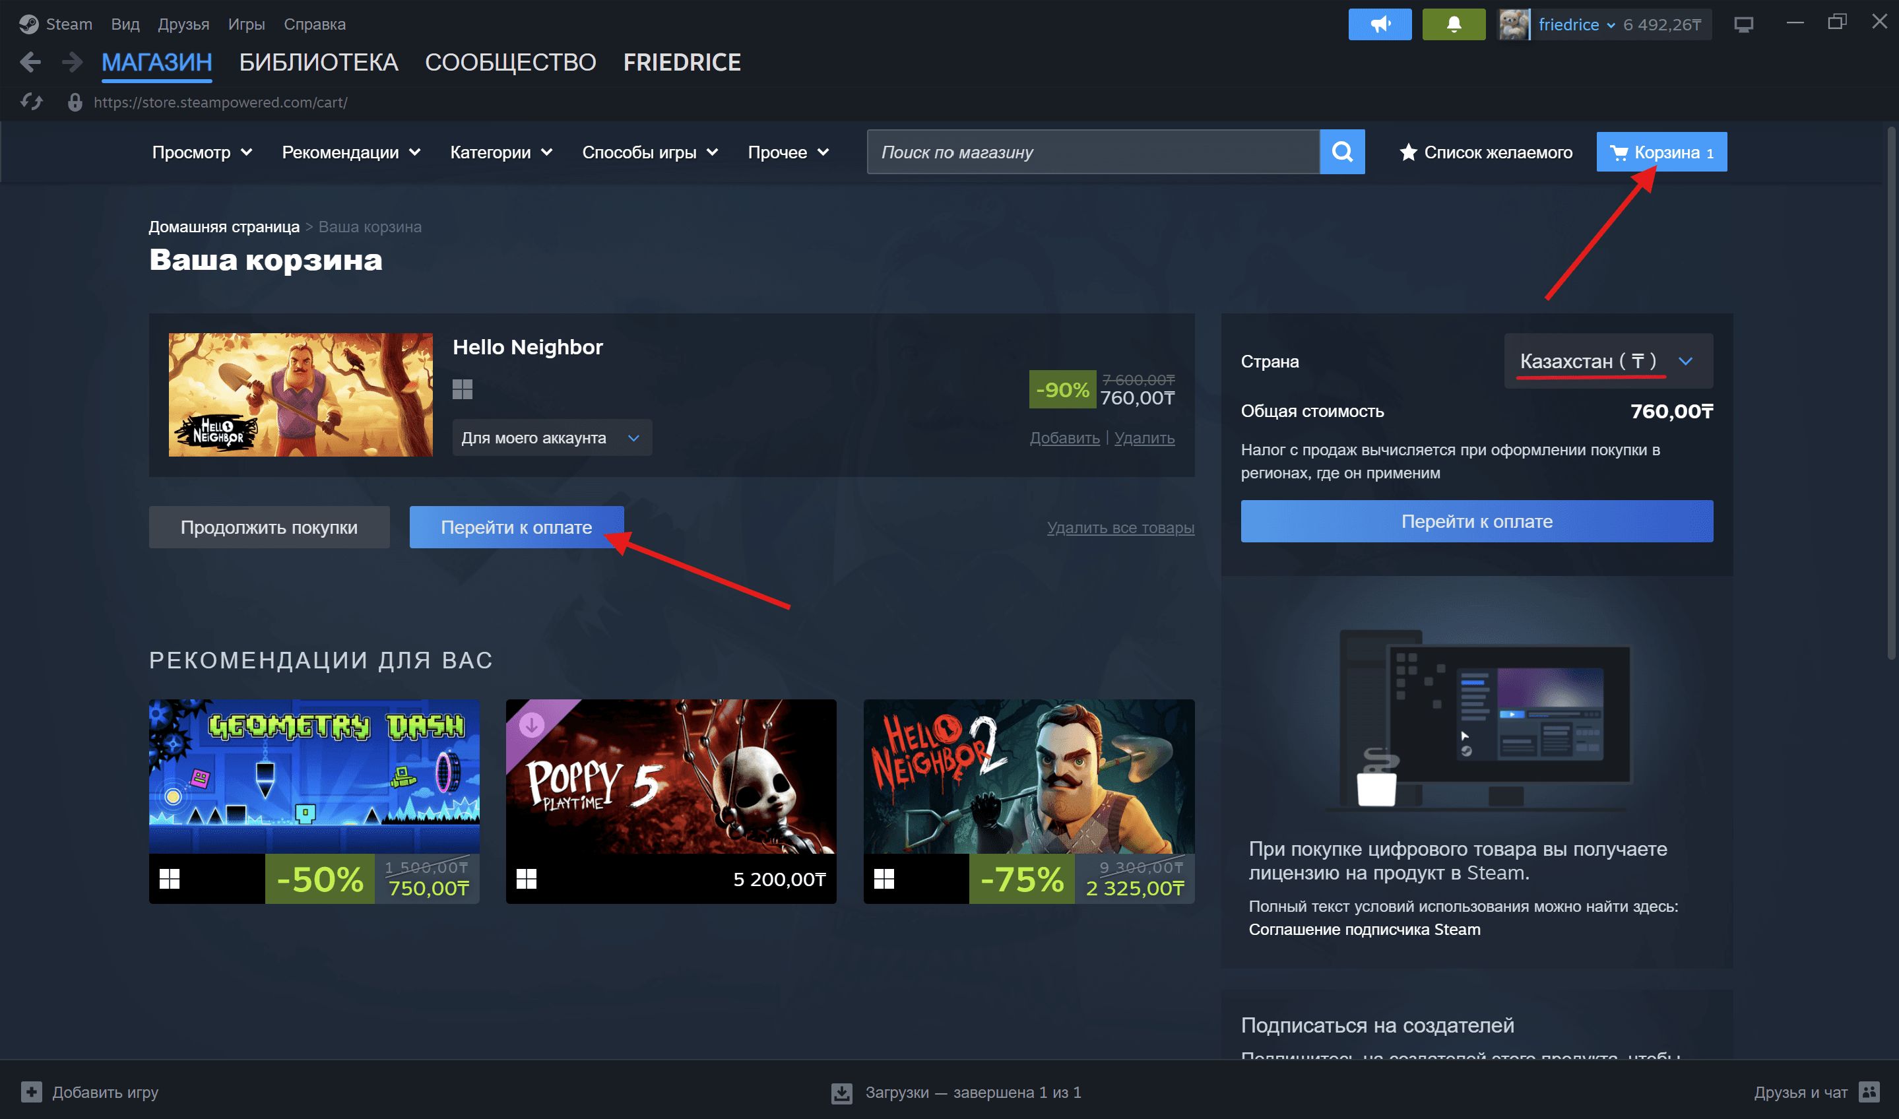This screenshot has height=1119, width=1899.
Task: Open the Справка menu
Action: coord(314,24)
